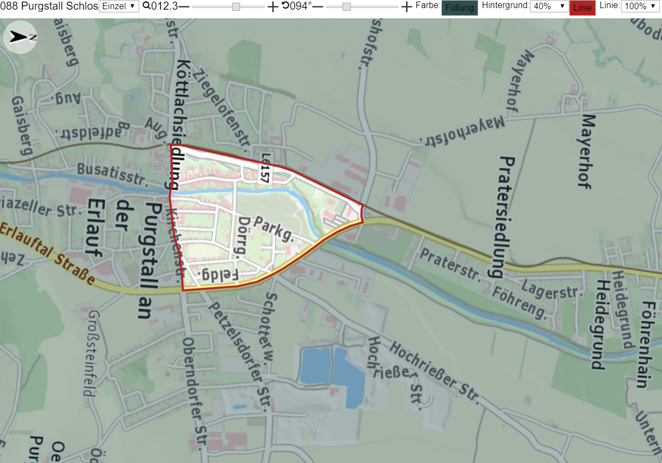The width and height of the screenshot is (662, 463).
Task: Click the magnifier zoom icon
Action: [x=146, y=6]
